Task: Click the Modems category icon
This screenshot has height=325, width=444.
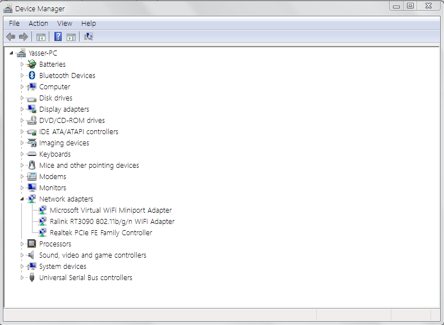Action: point(32,176)
